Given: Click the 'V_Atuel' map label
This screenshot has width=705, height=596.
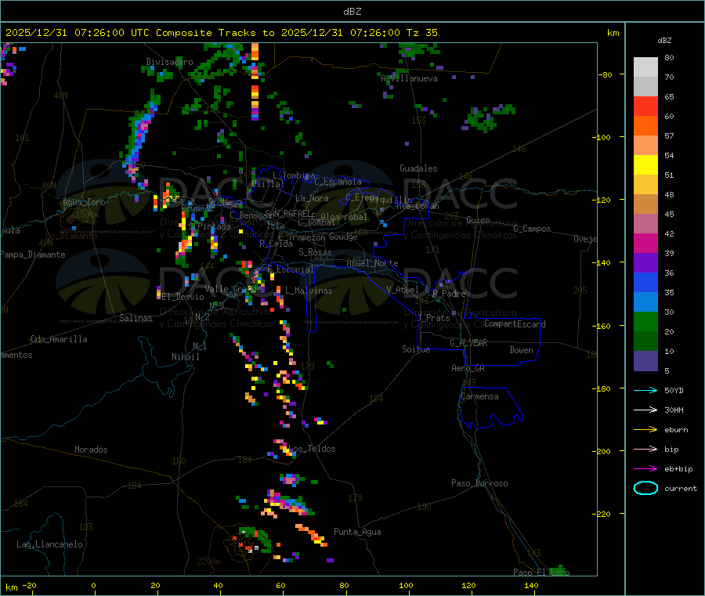Looking at the screenshot, I should click(x=403, y=290).
